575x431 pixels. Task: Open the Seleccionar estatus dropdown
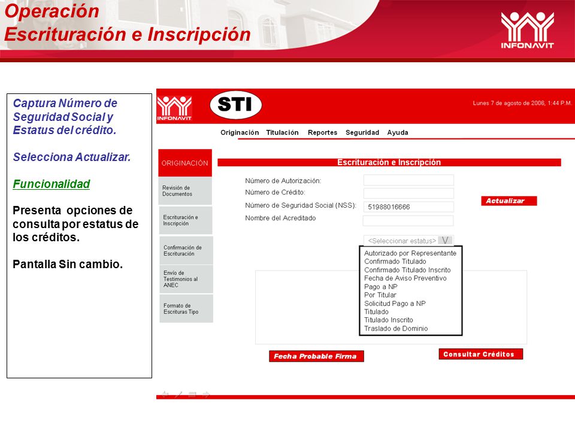click(x=408, y=241)
